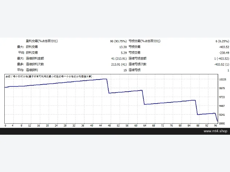The image size is (230, 172).
Task: Click the x-axis label "72"
Action: coord(162,125)
